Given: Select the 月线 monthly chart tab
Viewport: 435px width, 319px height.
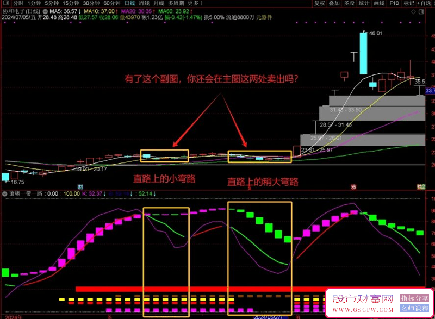Looking at the screenshot, I should click(x=159, y=3).
